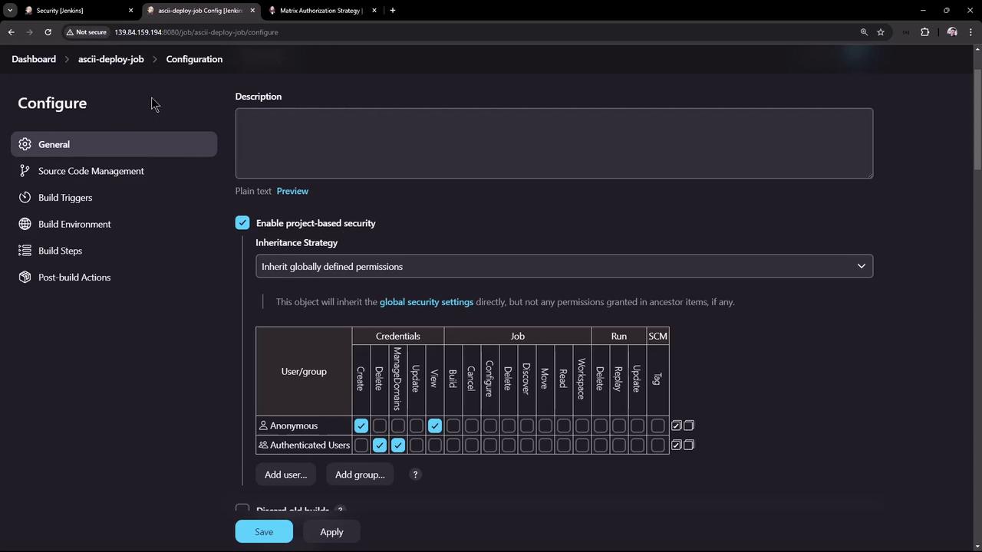The width and height of the screenshot is (982, 552).
Task: Unselect all permissions for Anonymous row
Action: pos(689,426)
